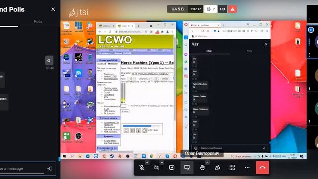
Task: Send the chat message with paper-plane icon
Action: pos(49,169)
